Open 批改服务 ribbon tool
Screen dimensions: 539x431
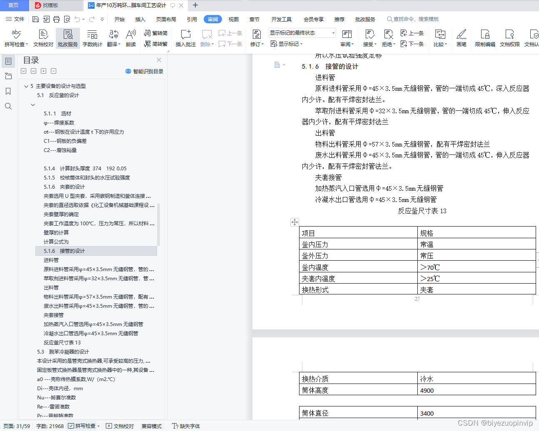pyautogui.click(x=68, y=38)
